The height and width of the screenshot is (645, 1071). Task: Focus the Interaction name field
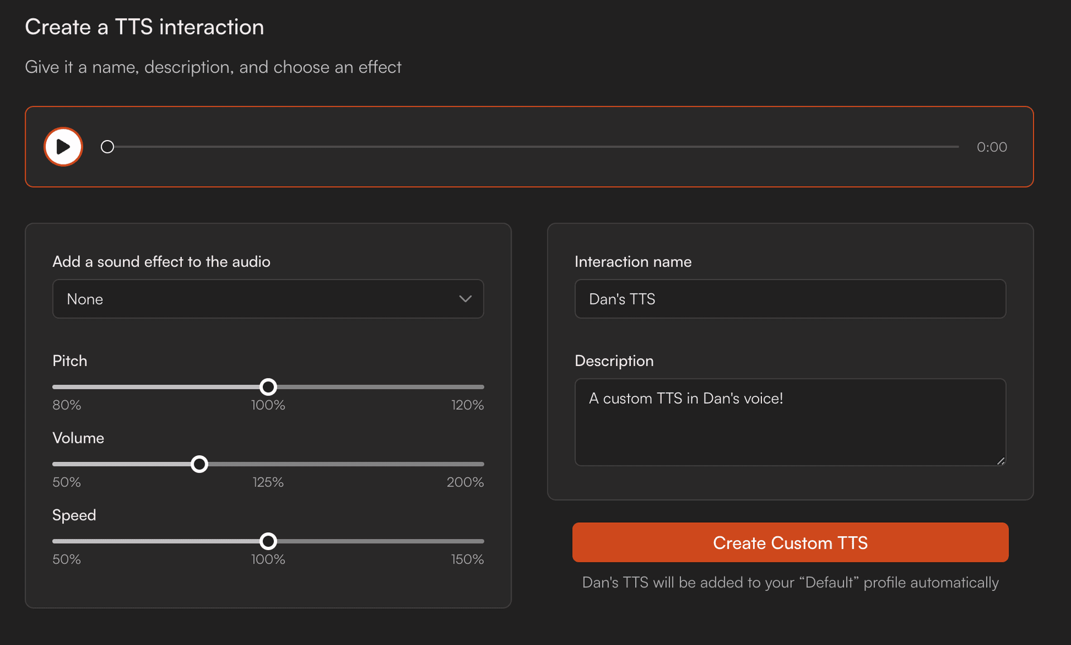click(790, 299)
